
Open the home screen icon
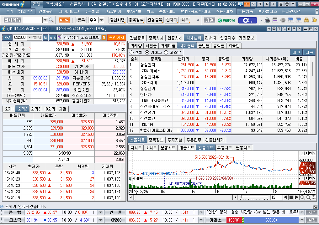[281, 4]
